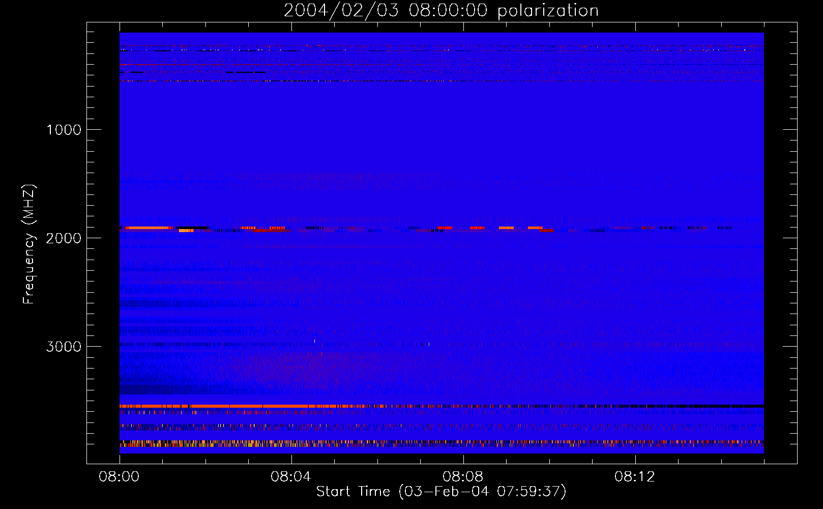Click the 3000 frequency tick label
Screen dimensions: 823x509
[x=64, y=347]
